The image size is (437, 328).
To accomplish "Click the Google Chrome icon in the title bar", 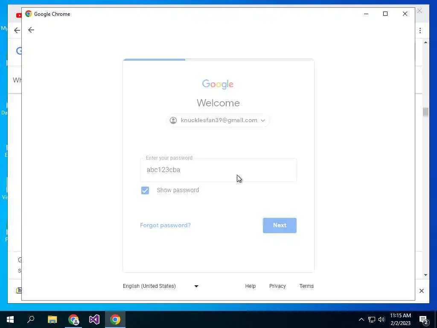I will pyautogui.click(x=29, y=14).
